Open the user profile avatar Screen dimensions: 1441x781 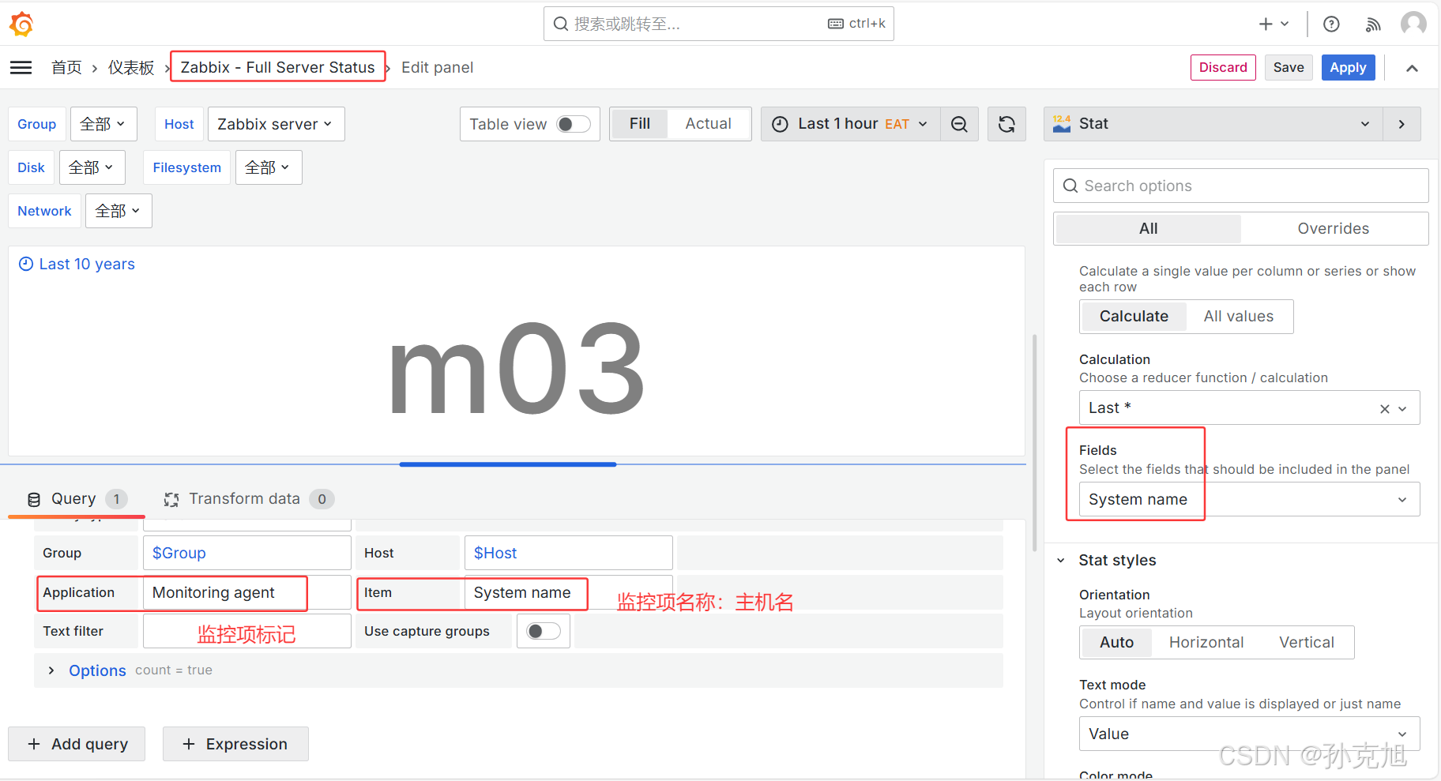[x=1413, y=24]
